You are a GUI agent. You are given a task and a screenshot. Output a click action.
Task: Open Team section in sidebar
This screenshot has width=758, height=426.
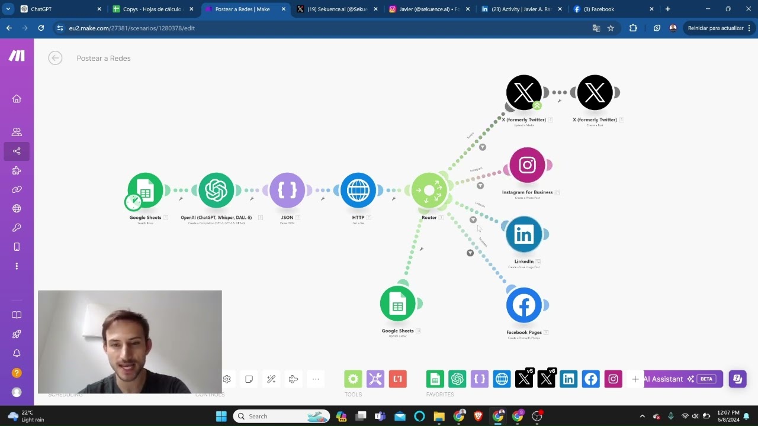pyautogui.click(x=17, y=132)
